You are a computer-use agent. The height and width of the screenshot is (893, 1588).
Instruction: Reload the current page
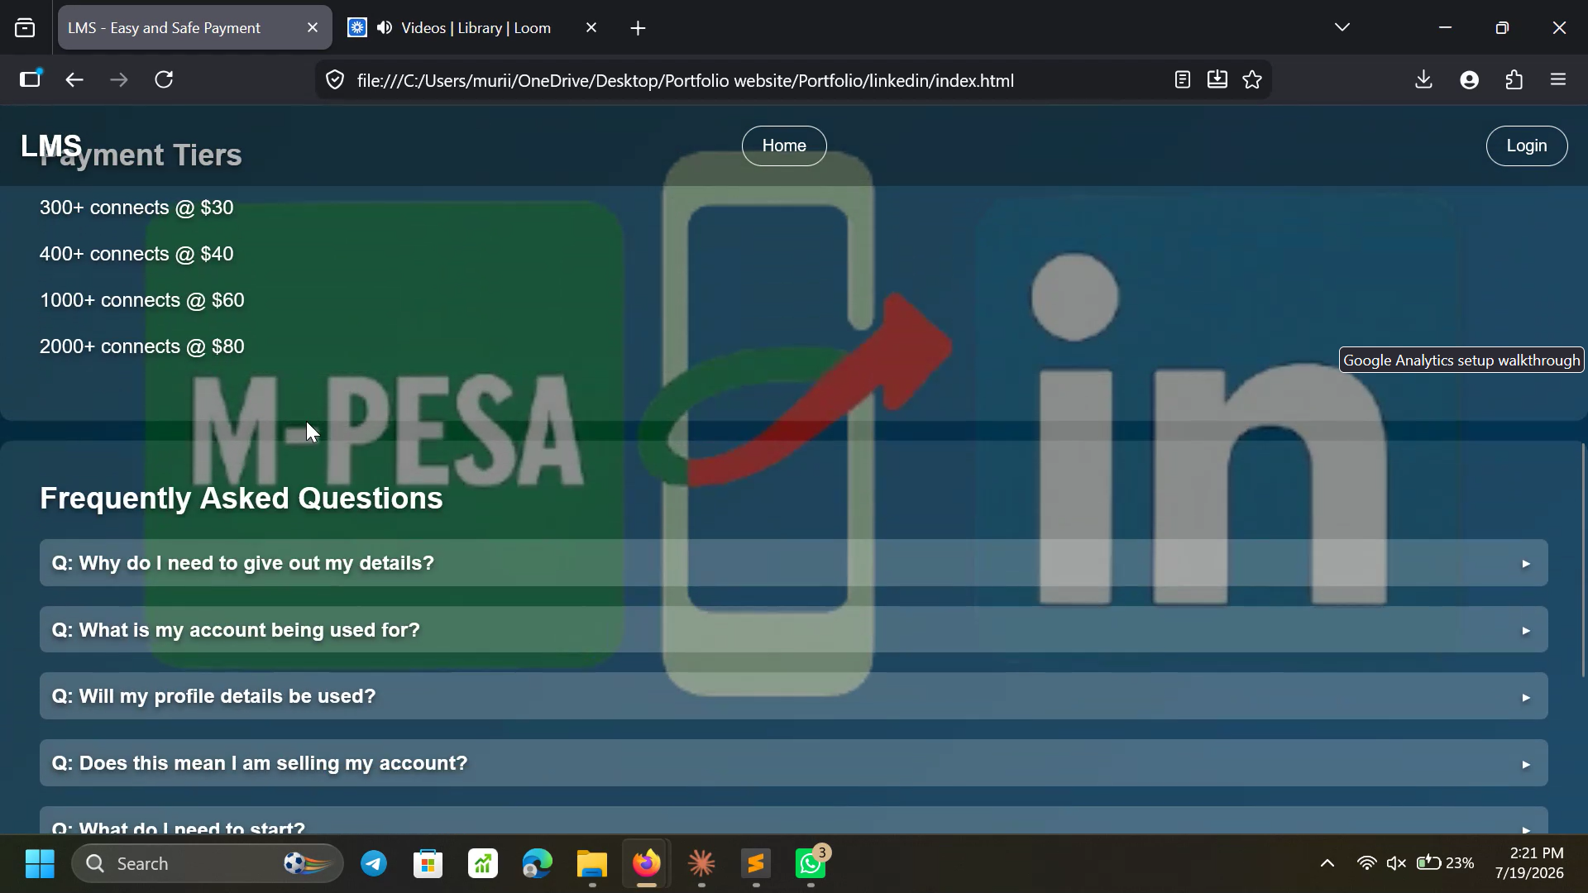coord(164,79)
